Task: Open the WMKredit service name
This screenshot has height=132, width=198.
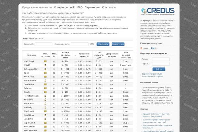Action: click(29, 111)
